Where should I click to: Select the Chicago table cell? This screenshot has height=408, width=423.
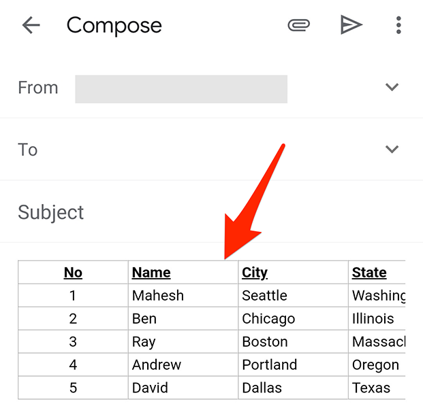coord(268,319)
